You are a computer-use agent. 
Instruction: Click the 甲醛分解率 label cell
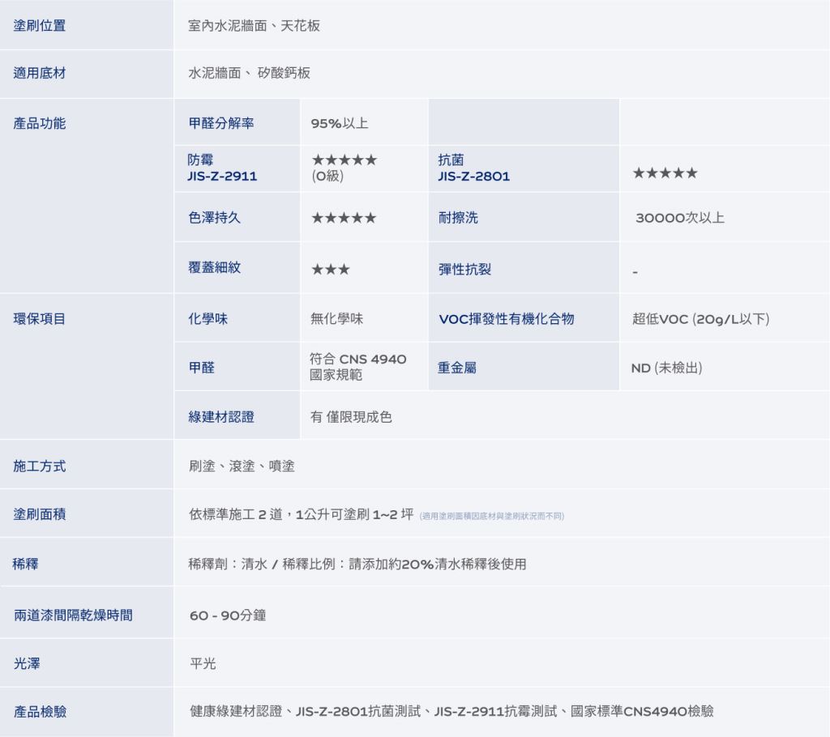pyautogui.click(x=221, y=123)
